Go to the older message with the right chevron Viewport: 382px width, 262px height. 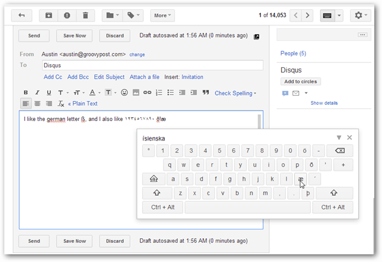307,15
